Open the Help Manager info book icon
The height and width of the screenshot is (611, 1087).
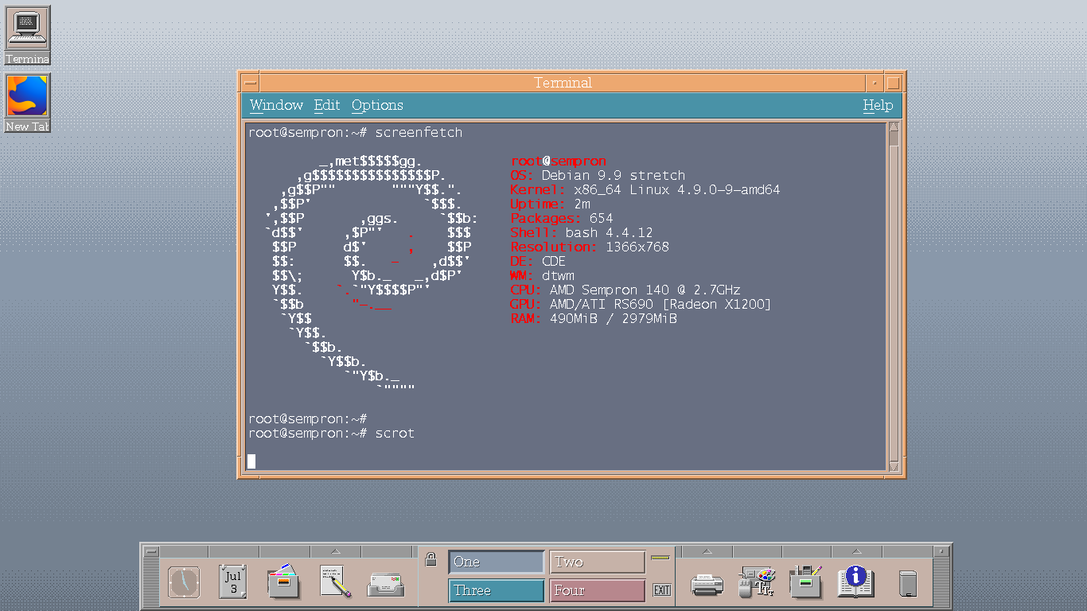[855, 582]
